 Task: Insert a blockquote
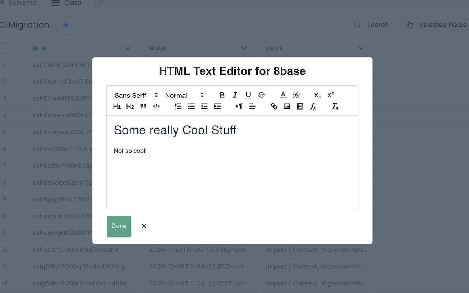pos(143,106)
